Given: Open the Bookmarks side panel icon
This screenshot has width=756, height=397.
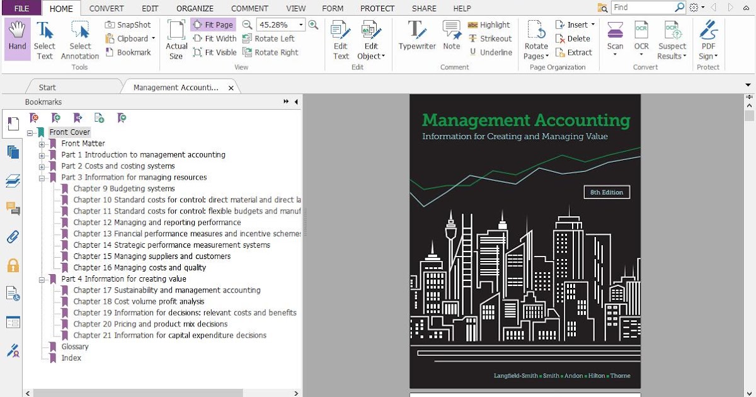Looking at the screenshot, I should coord(13,124).
